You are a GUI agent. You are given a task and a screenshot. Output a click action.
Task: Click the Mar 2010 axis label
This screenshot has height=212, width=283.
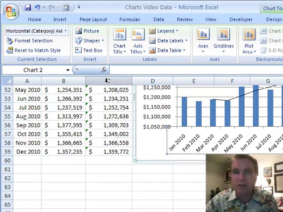coord(205,143)
